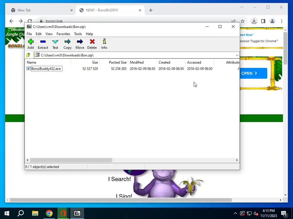293x219 pixels.
Task: Open the Help menu
Action: 89,34
